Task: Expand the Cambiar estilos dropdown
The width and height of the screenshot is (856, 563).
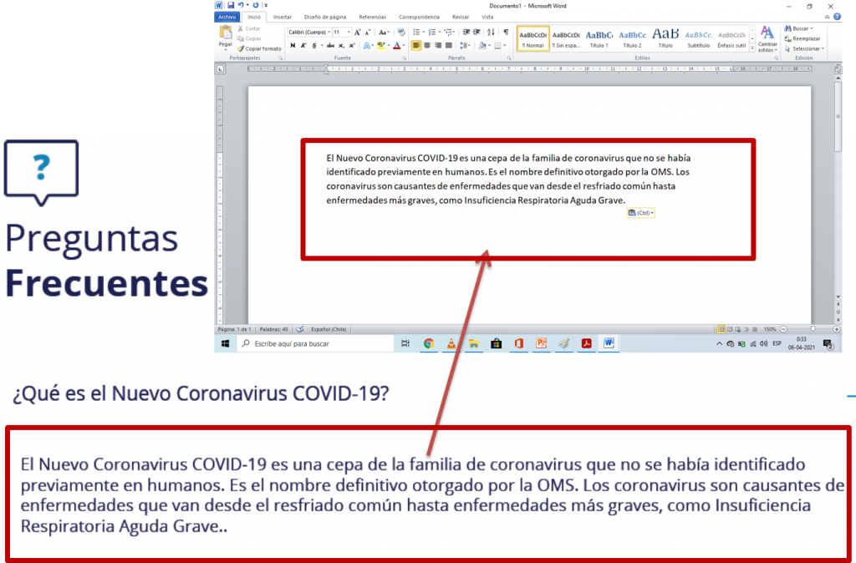Action: [x=767, y=39]
